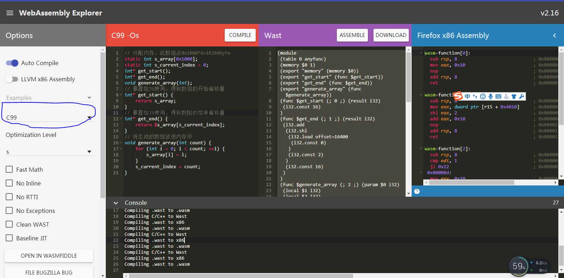Click console line 24 'Compiling C/C++ to Wast'
564x278 pixels.
pyautogui.click(x=156, y=252)
